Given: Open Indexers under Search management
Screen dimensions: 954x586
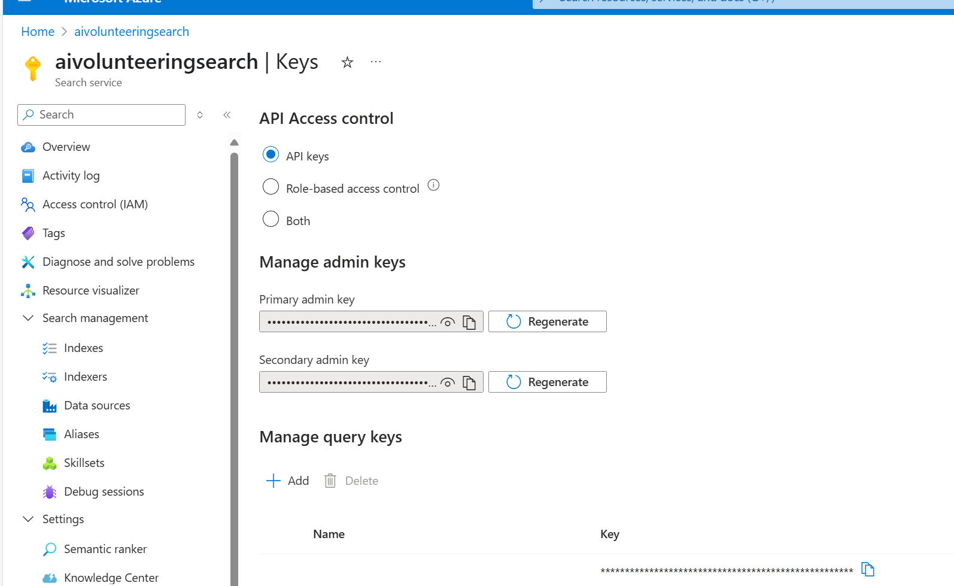Looking at the screenshot, I should [x=86, y=377].
